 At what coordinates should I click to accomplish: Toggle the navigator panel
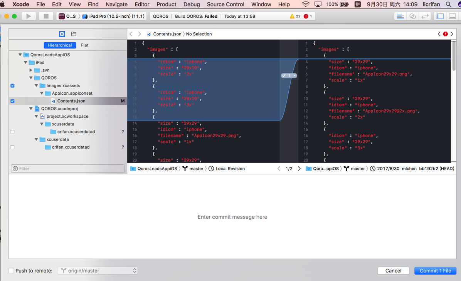440,16
